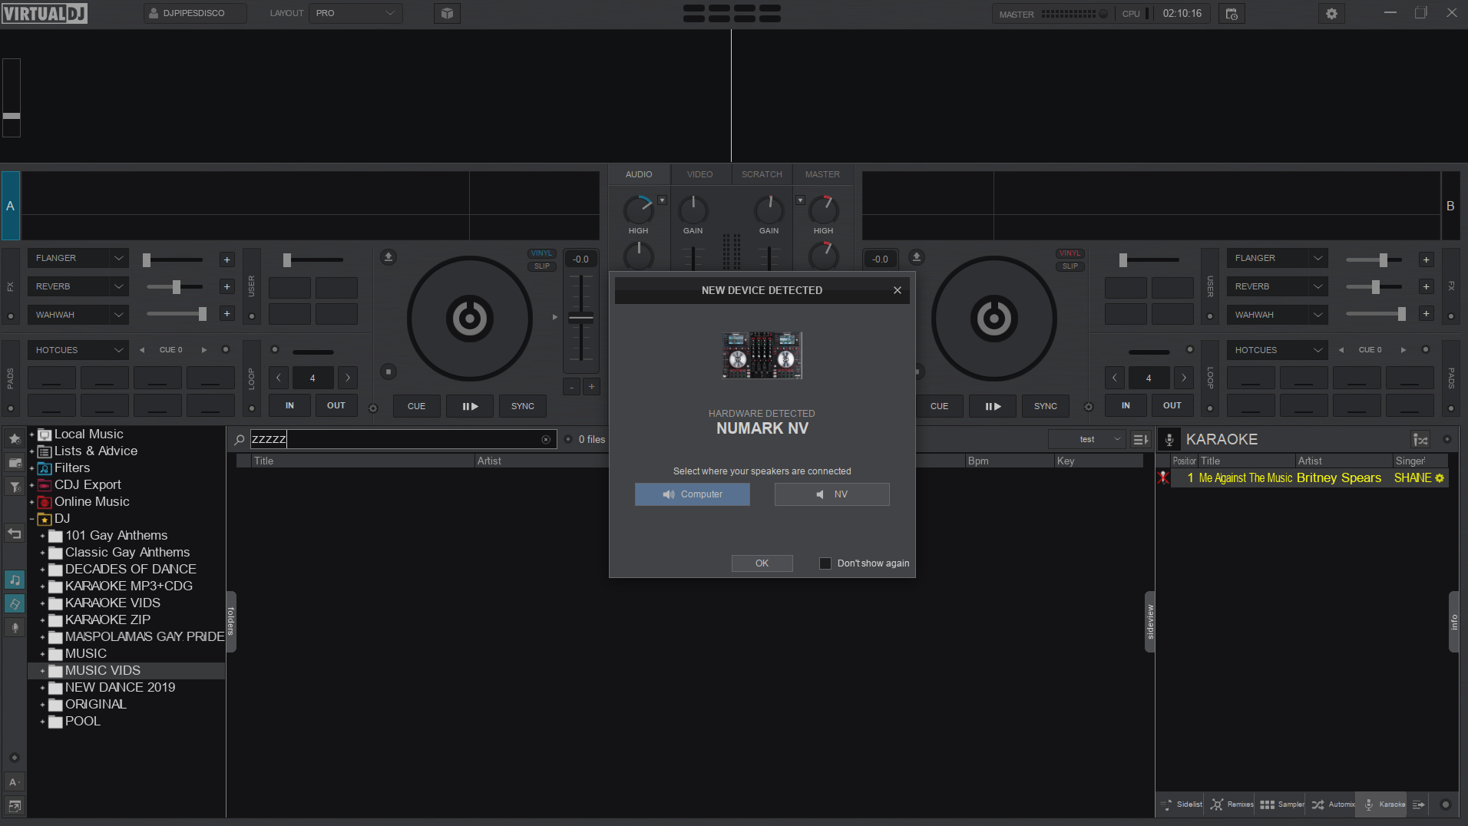The width and height of the screenshot is (1468, 826).
Task: Select karaoke entry Me Against The Music
Action: click(1301, 478)
